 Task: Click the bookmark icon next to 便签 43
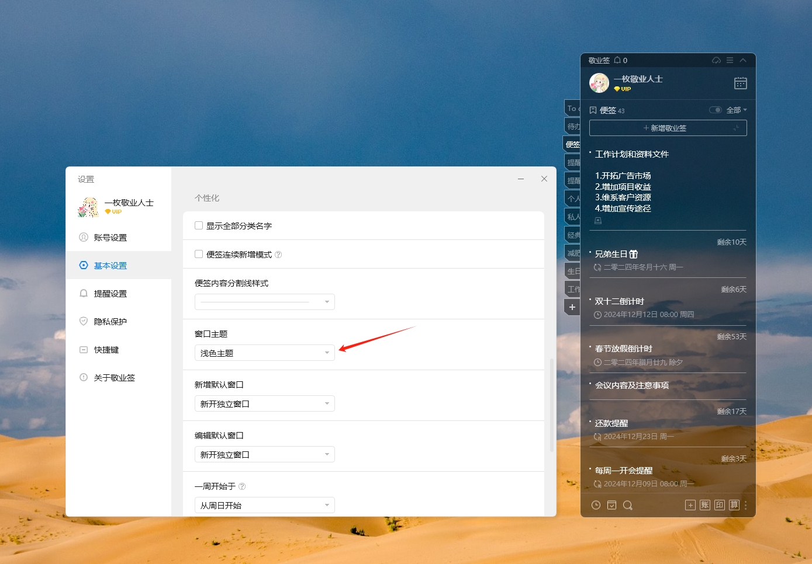coord(593,110)
